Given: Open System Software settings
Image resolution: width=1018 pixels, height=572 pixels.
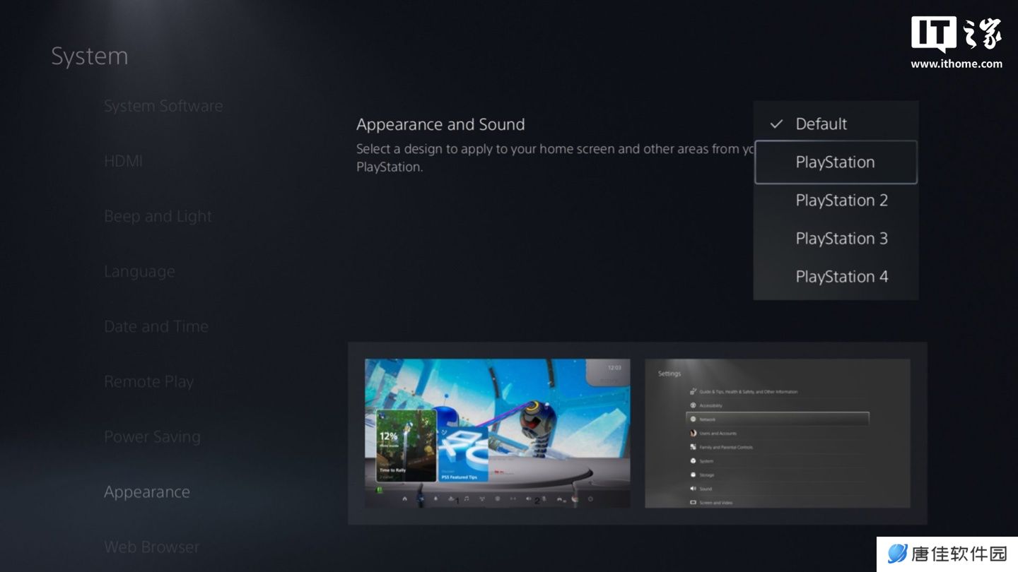Looking at the screenshot, I should (x=163, y=106).
